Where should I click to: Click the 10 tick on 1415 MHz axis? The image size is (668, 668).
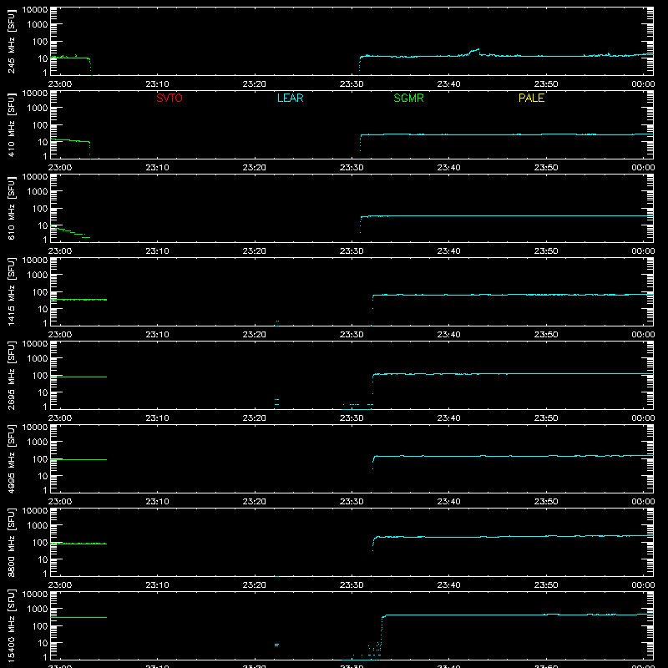[x=43, y=309]
